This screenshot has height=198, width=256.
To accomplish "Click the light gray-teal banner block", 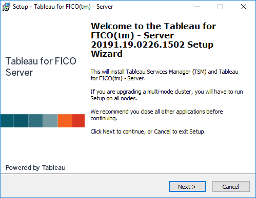I will [50, 121].
